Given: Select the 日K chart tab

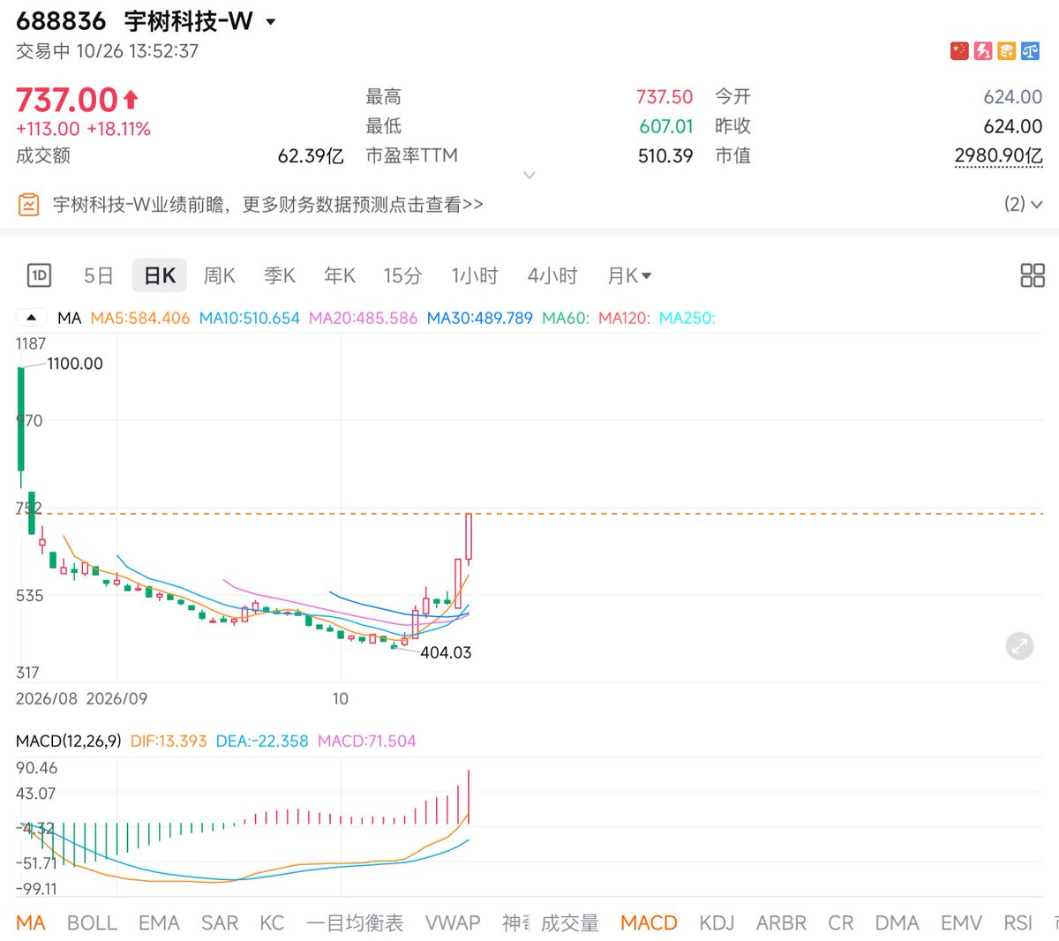Looking at the screenshot, I should click(160, 276).
